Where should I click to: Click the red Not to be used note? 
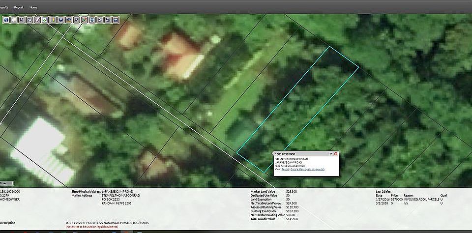[x=92, y=227]
